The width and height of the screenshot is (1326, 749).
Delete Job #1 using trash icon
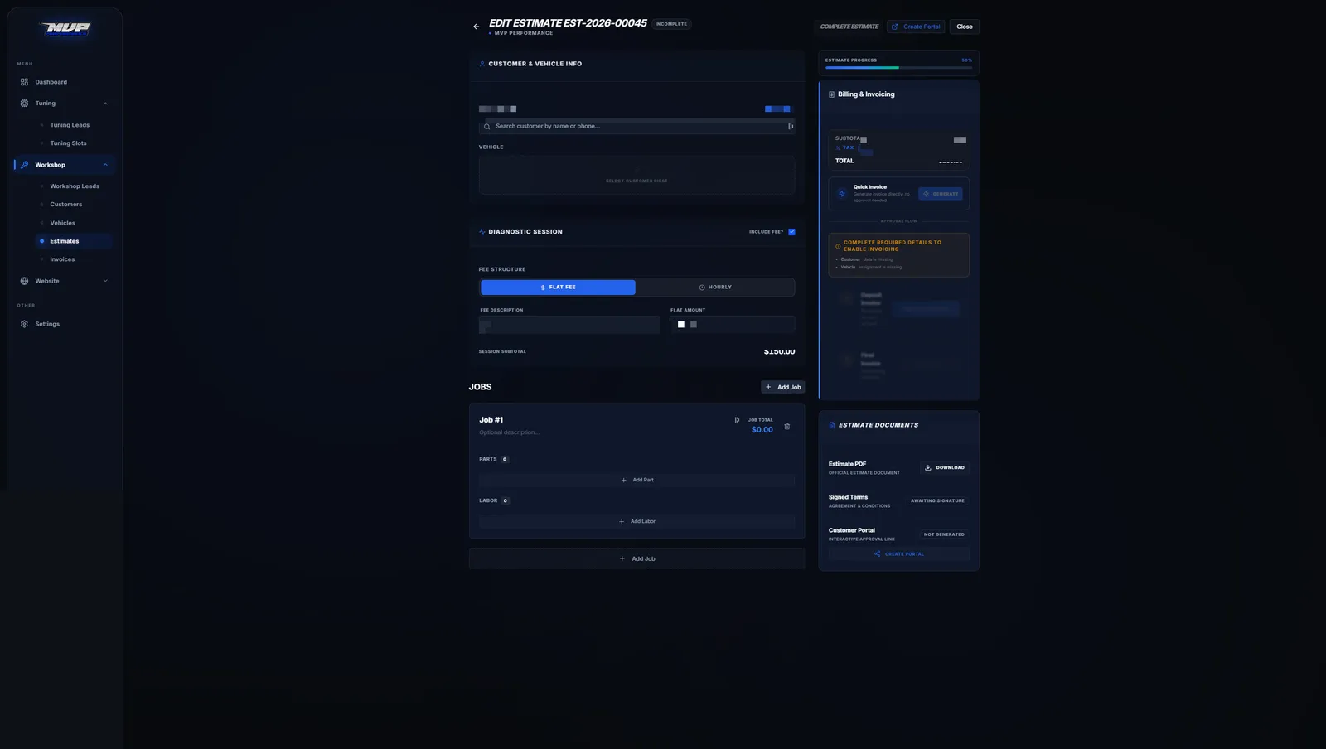[x=787, y=427]
